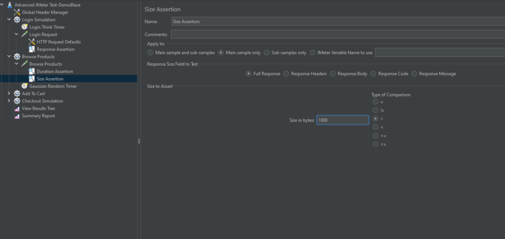Collapse the Login Simulation thread group
The height and width of the screenshot is (239, 505).
click(9, 19)
